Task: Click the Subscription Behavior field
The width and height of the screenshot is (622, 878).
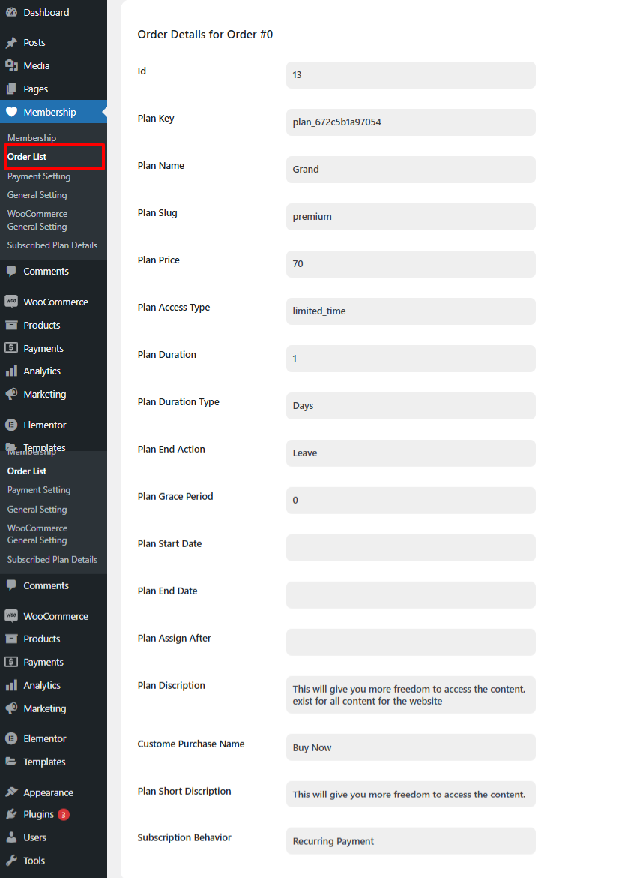Action: tap(411, 841)
